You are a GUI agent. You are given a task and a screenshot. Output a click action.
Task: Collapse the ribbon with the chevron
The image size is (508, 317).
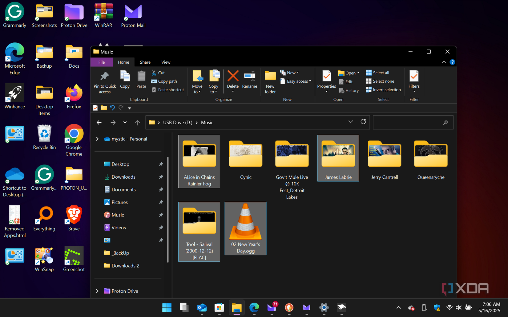pos(444,62)
